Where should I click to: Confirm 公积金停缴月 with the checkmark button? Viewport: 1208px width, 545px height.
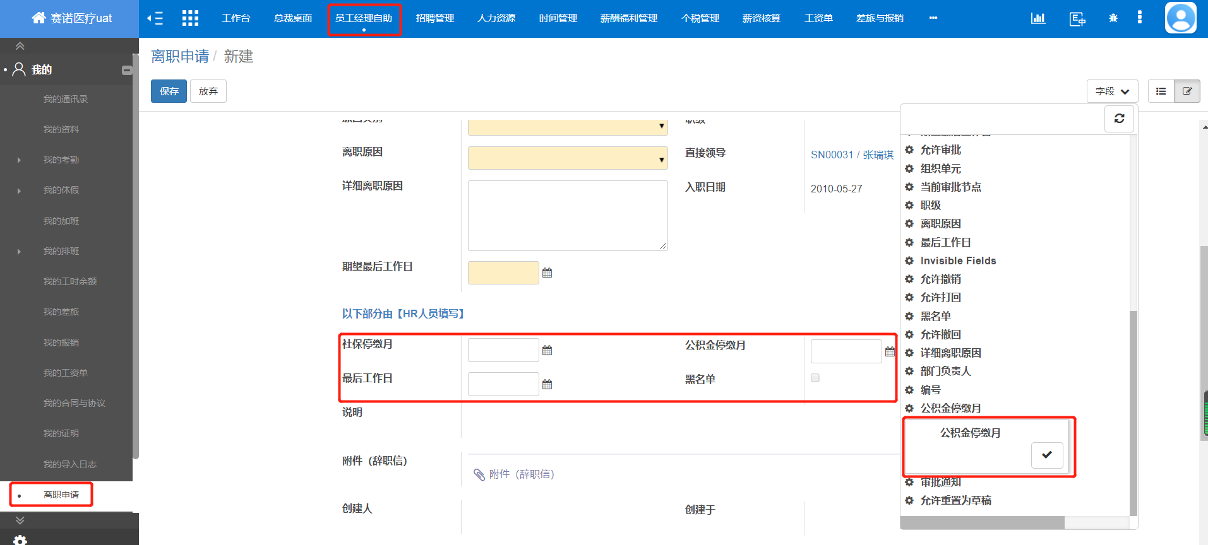coord(1047,455)
